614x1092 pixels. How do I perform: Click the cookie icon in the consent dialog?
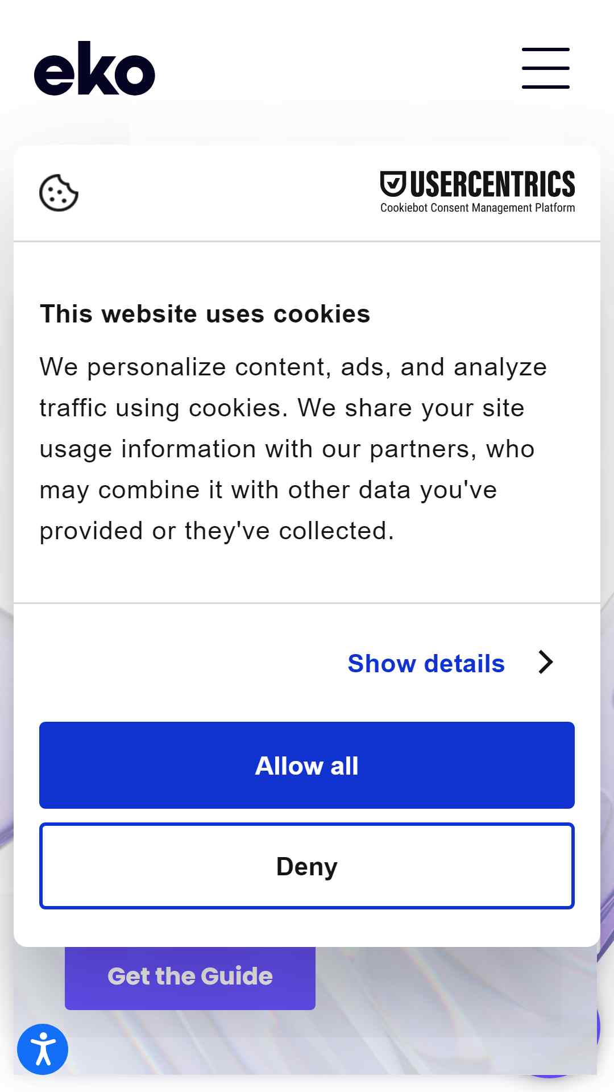pos(59,193)
